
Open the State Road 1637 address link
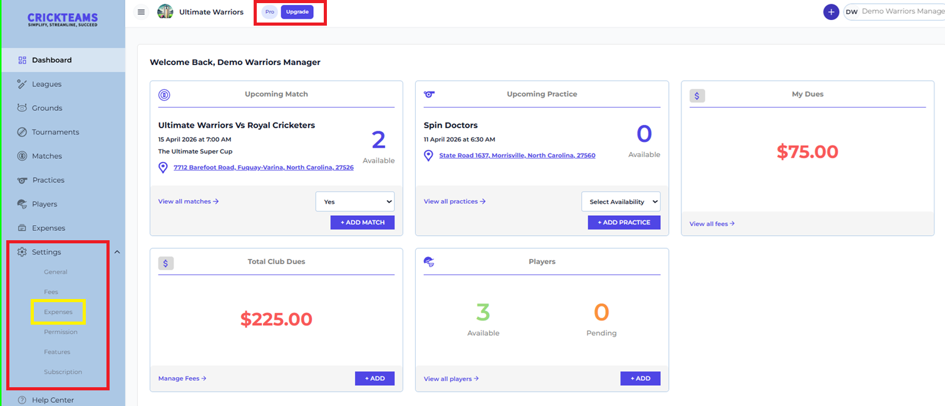(x=517, y=155)
